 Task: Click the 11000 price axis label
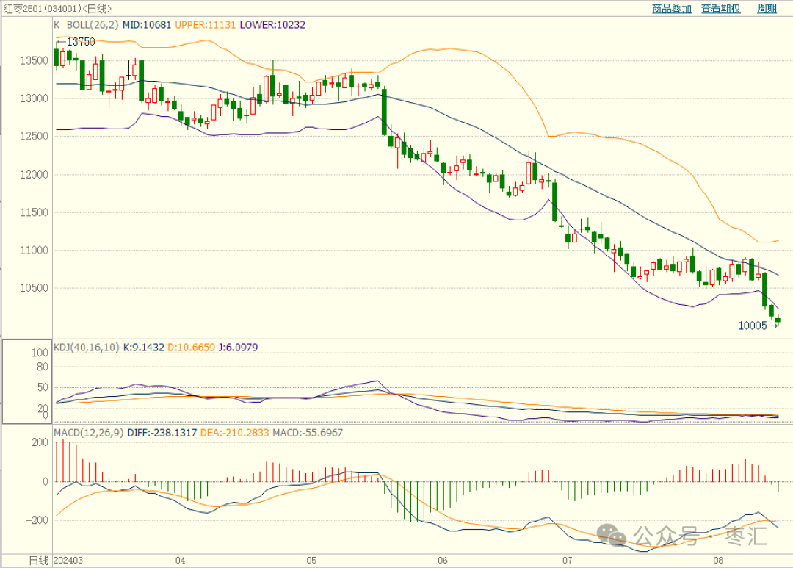pyautogui.click(x=34, y=250)
